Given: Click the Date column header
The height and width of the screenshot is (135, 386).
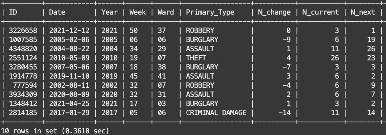Looking at the screenshot, I should (x=57, y=12).
